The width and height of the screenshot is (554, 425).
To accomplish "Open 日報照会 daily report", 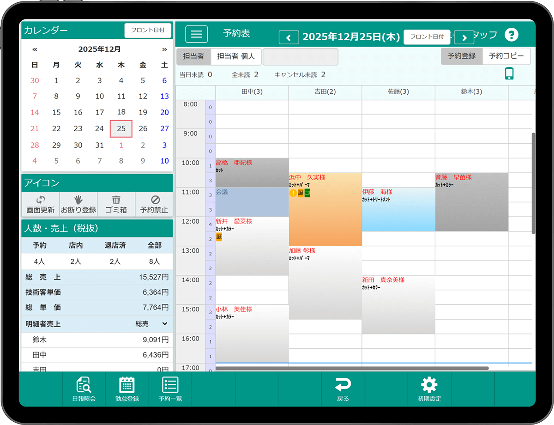I will point(84,389).
